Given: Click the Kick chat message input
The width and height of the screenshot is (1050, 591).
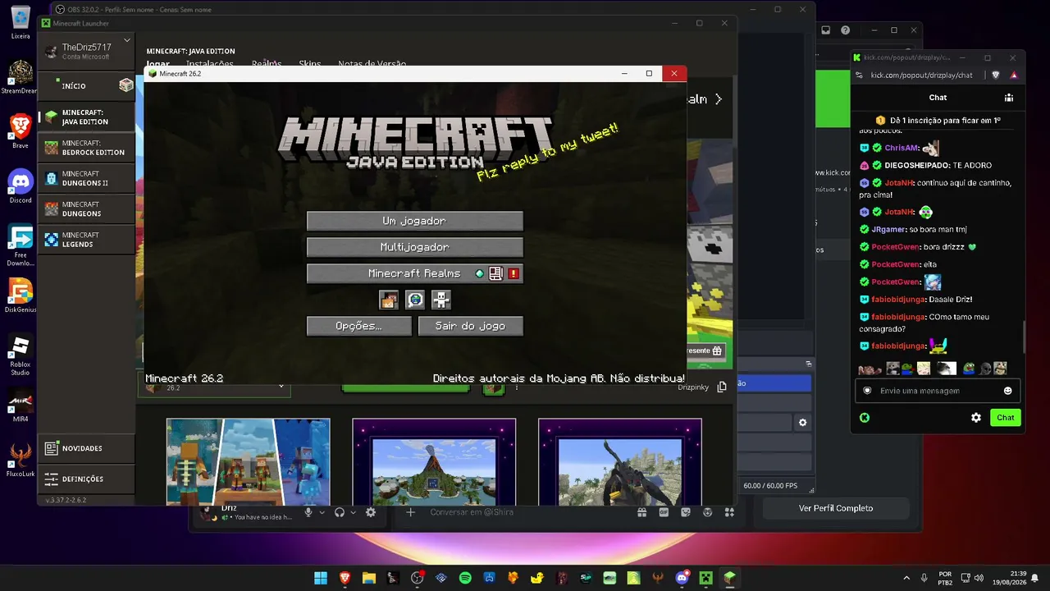Looking at the screenshot, I should coord(938,391).
